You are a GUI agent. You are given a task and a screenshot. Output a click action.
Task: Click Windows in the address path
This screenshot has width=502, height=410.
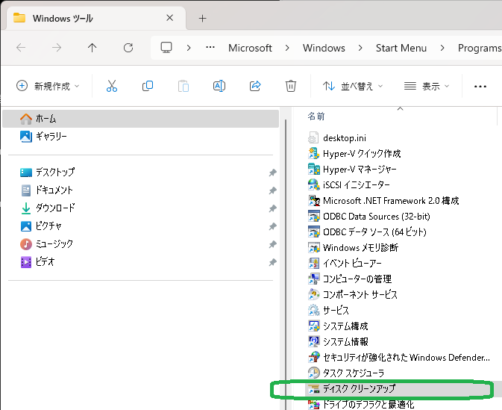[324, 48]
